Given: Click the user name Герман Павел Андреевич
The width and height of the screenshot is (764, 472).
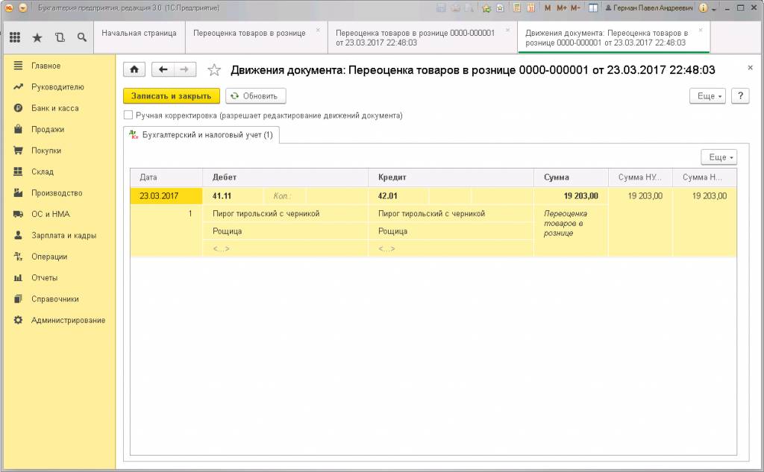Looking at the screenshot, I should pos(648,8).
